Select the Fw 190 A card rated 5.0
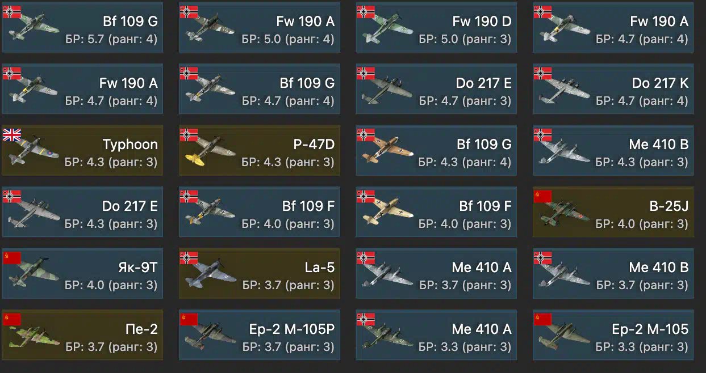Image resolution: width=706 pixels, height=373 pixels. tap(260, 28)
